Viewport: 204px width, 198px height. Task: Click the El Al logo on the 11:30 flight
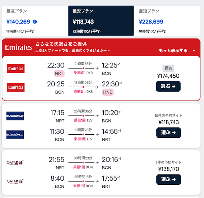pyautogui.click(x=15, y=135)
